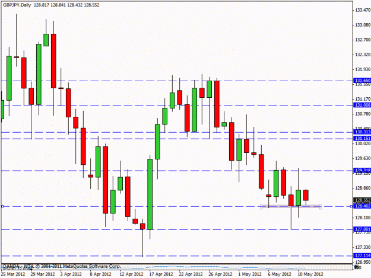Click the 129.318 blue price level label
The image size is (371, 278).
pos(362,170)
